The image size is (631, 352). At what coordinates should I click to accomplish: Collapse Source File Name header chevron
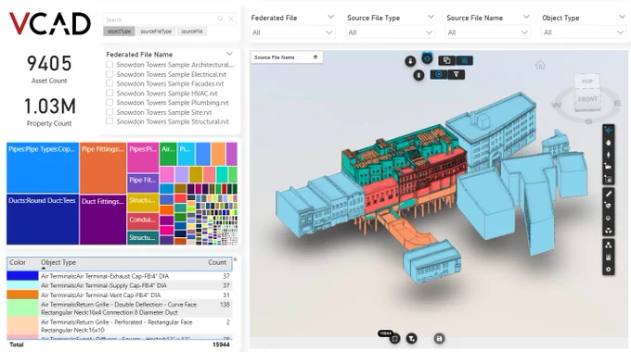pos(526,17)
